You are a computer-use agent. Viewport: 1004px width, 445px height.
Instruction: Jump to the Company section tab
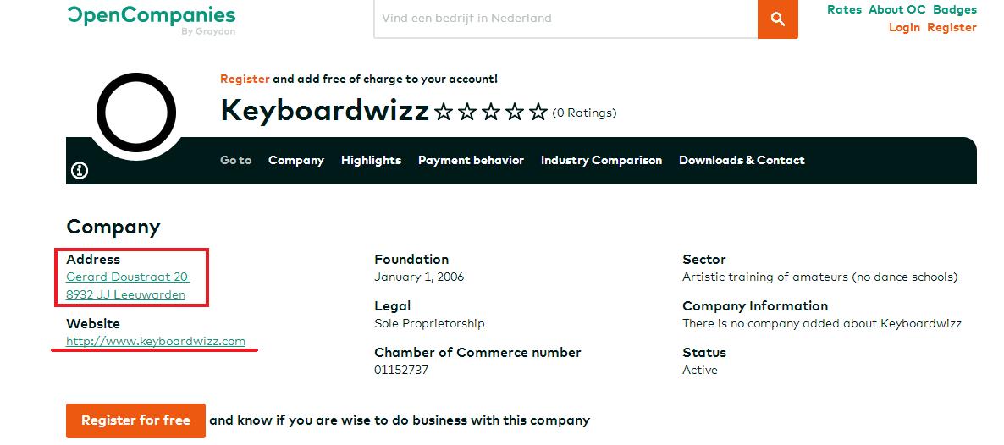(296, 160)
